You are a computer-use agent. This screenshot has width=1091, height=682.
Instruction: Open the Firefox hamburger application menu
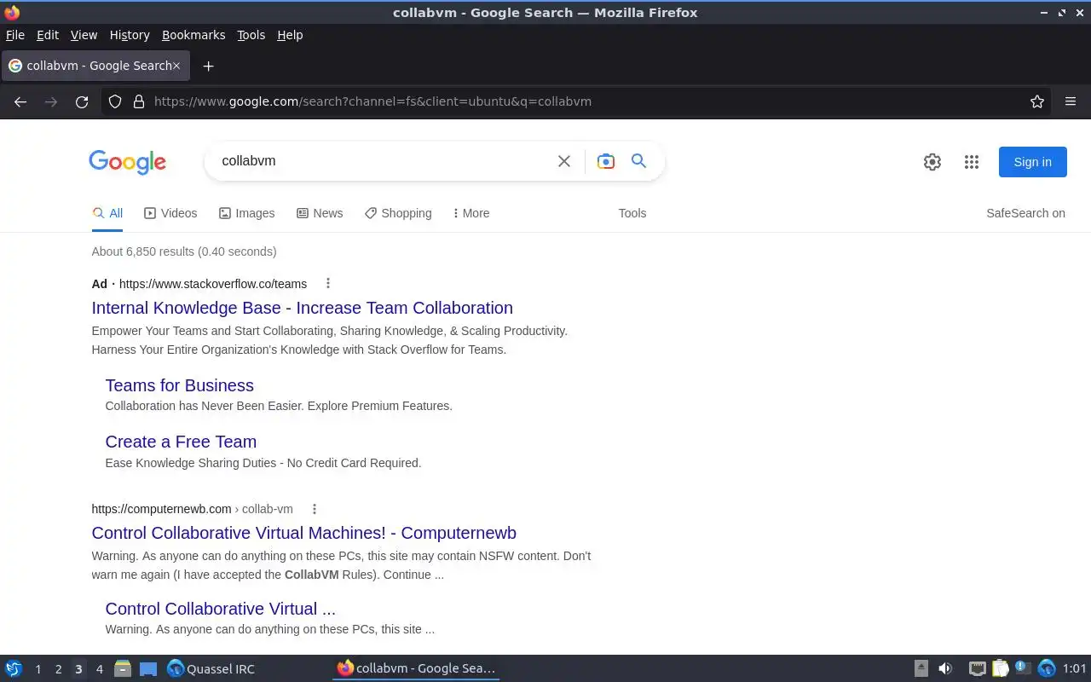1071,101
